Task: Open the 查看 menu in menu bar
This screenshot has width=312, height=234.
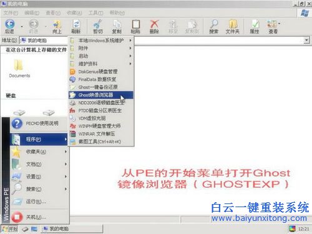Action: pyautogui.click(x=53, y=13)
